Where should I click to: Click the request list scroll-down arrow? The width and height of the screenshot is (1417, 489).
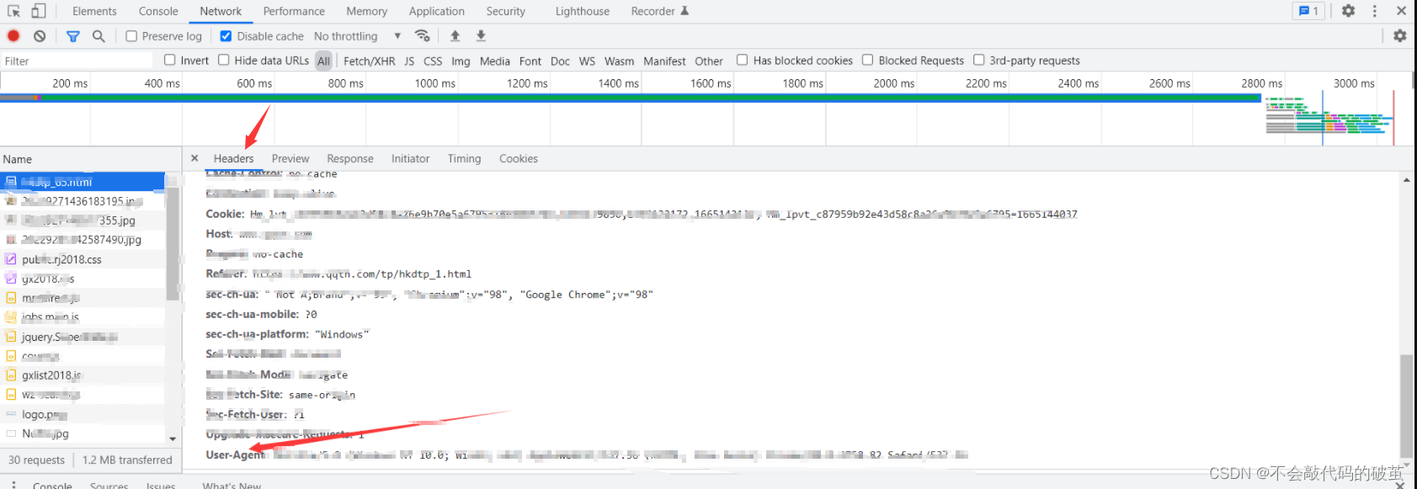(173, 439)
